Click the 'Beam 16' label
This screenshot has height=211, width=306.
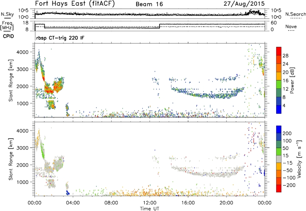(x=149, y=4)
